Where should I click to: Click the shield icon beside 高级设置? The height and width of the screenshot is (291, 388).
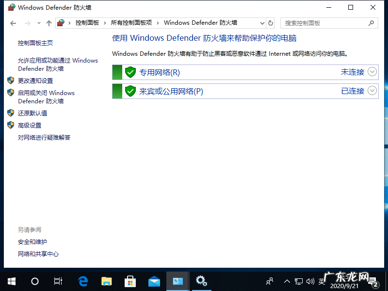(x=11, y=125)
